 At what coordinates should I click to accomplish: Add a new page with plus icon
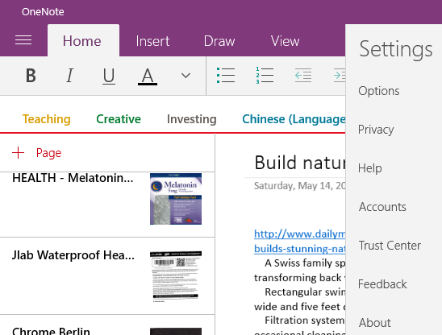(x=19, y=152)
